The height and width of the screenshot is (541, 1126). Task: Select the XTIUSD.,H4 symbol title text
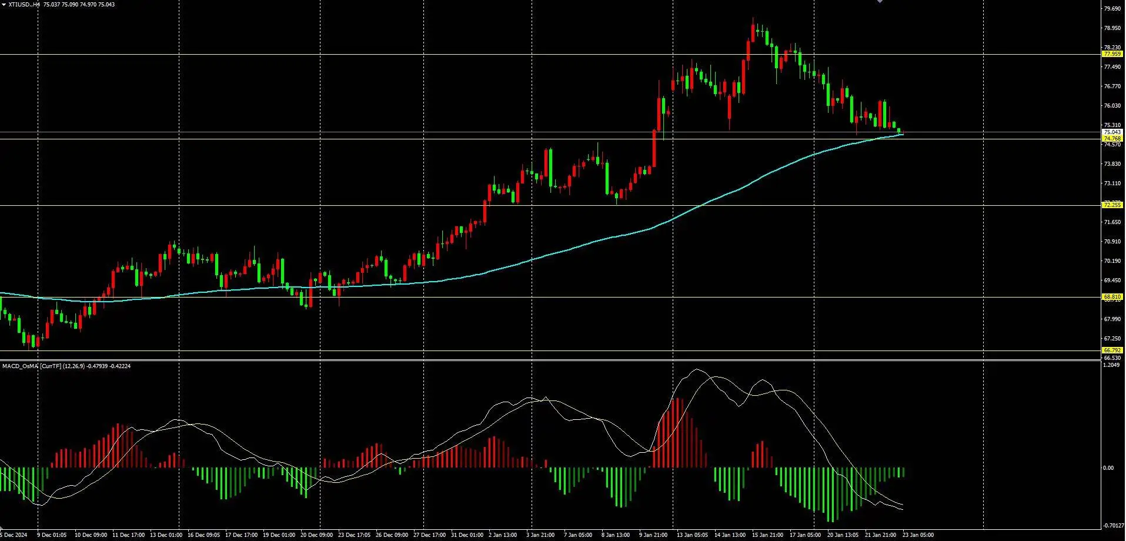click(x=24, y=4)
